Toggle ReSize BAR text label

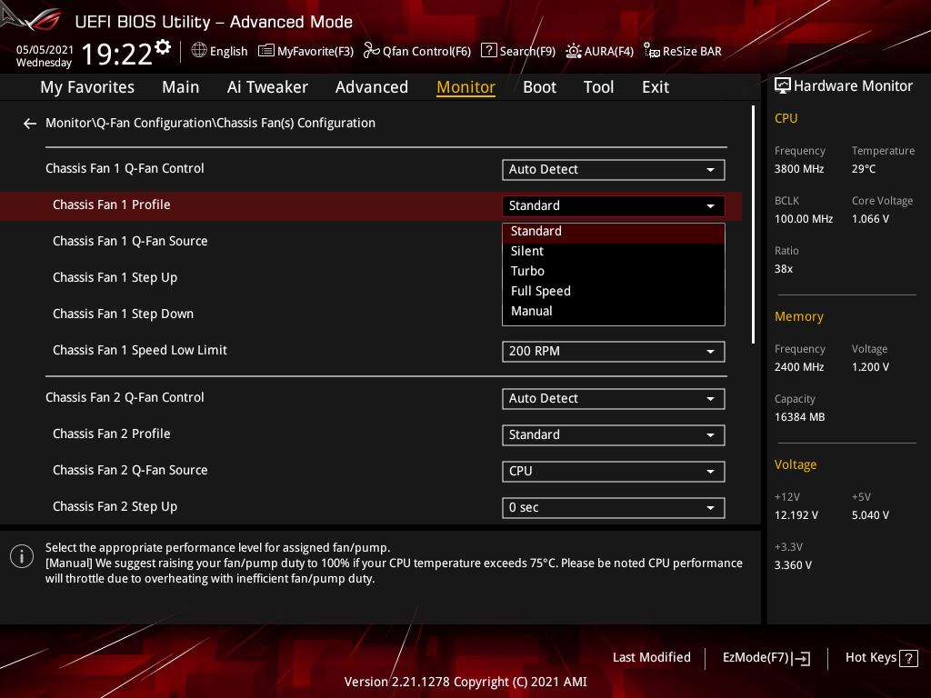pos(692,52)
